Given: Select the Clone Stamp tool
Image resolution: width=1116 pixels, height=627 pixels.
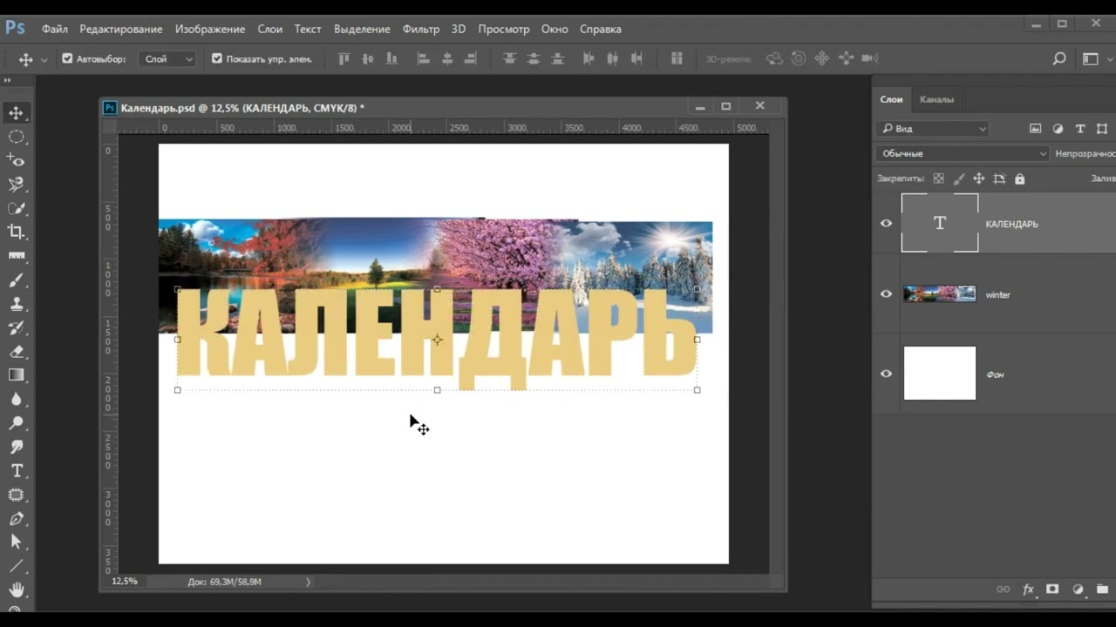Looking at the screenshot, I should click(x=17, y=303).
